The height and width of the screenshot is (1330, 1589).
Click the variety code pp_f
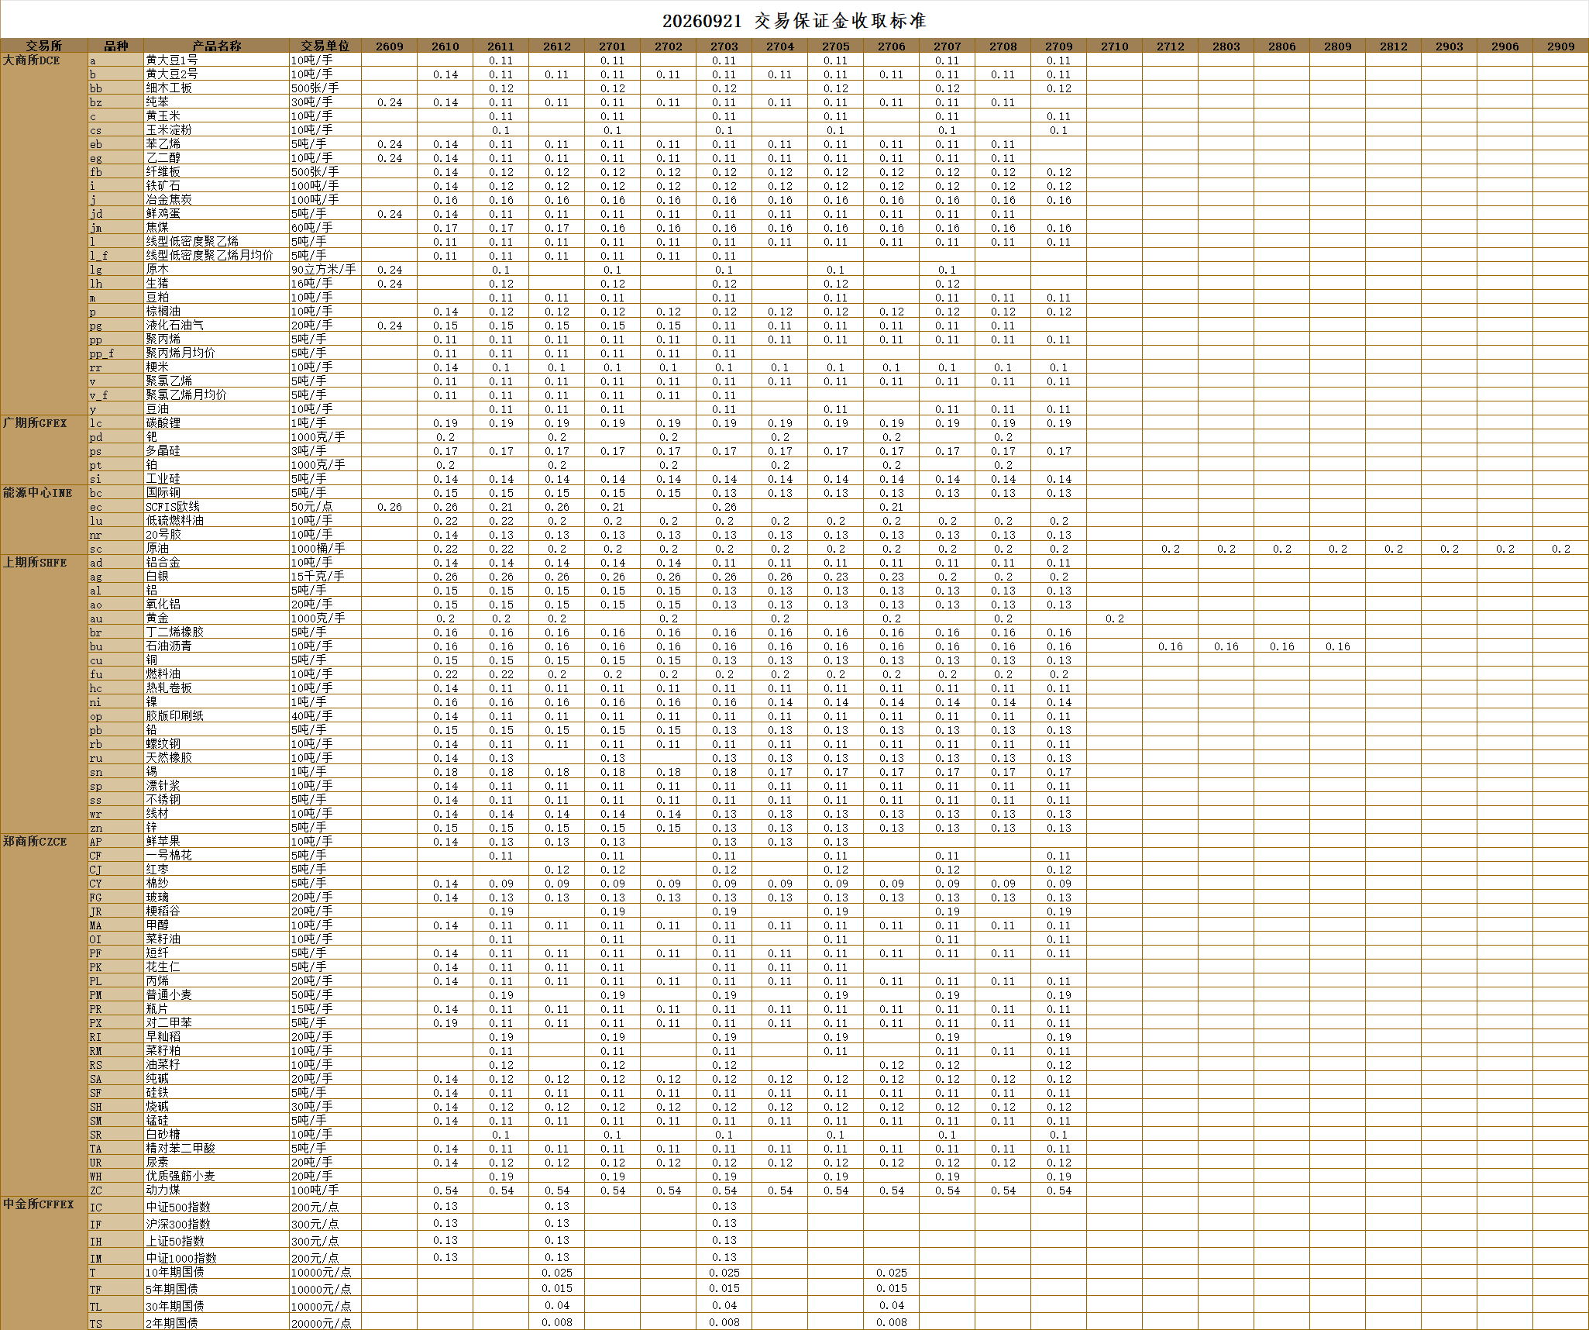point(101,353)
